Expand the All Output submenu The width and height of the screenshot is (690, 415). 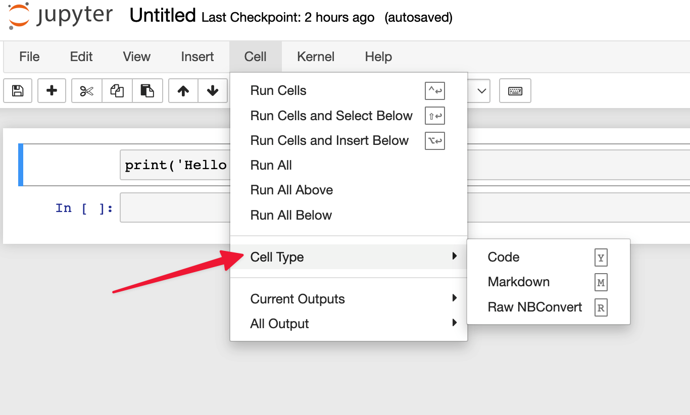coord(349,324)
